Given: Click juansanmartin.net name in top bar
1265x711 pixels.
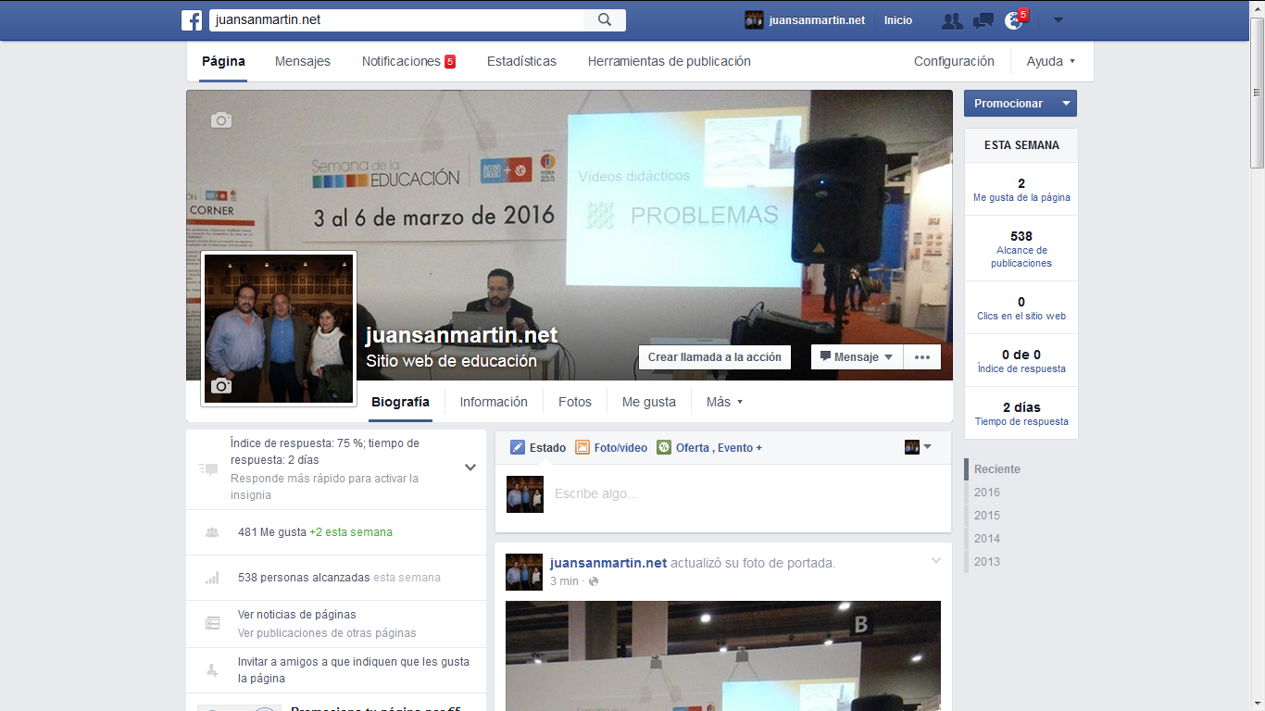Looking at the screenshot, I should point(817,20).
